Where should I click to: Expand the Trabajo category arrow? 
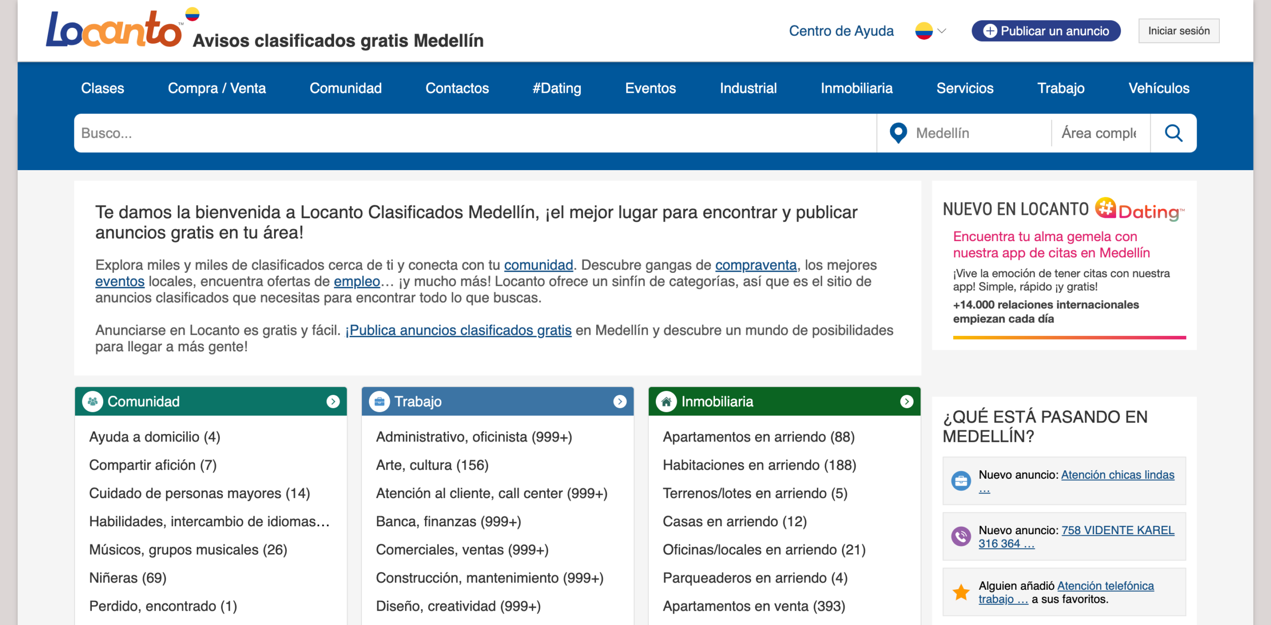620,401
